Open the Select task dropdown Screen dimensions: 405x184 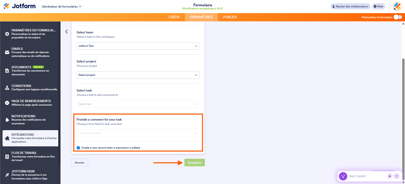pyautogui.click(x=138, y=104)
